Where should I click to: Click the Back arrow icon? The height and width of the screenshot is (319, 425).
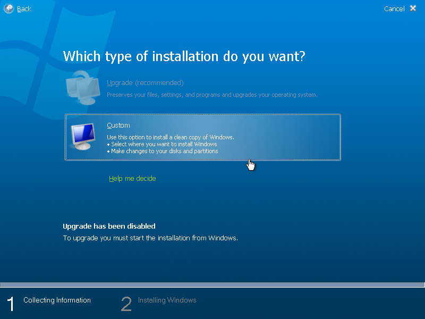click(8, 9)
